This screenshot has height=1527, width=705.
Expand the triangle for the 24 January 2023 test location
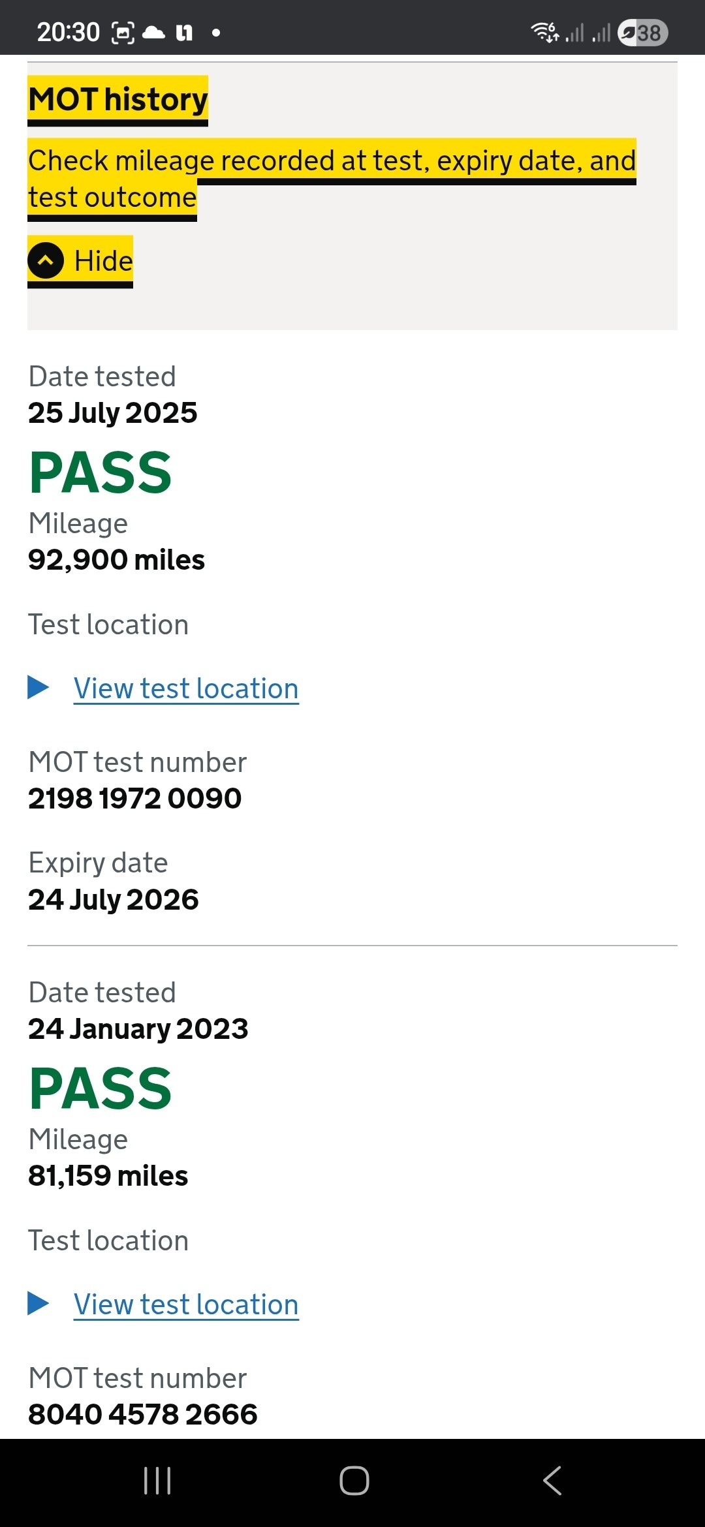tap(39, 1303)
